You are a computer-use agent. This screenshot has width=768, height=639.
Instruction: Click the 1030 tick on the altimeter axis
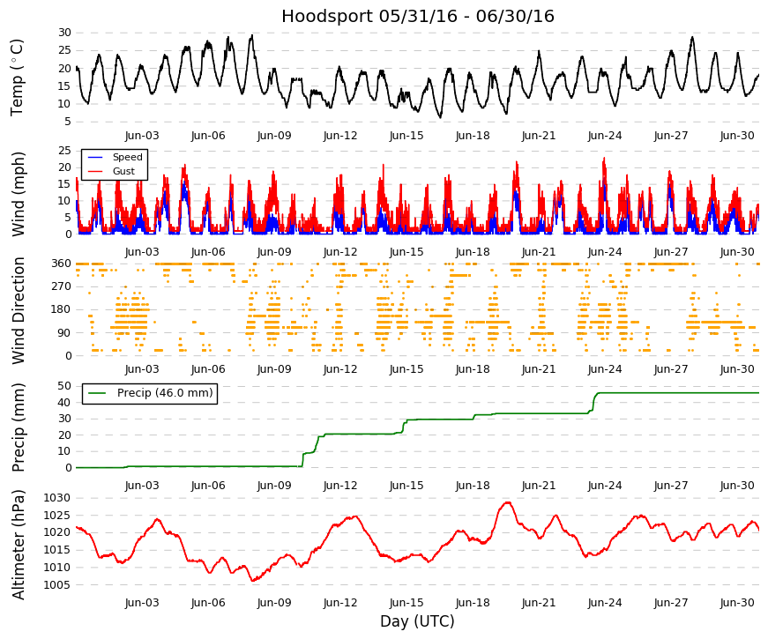57,498
